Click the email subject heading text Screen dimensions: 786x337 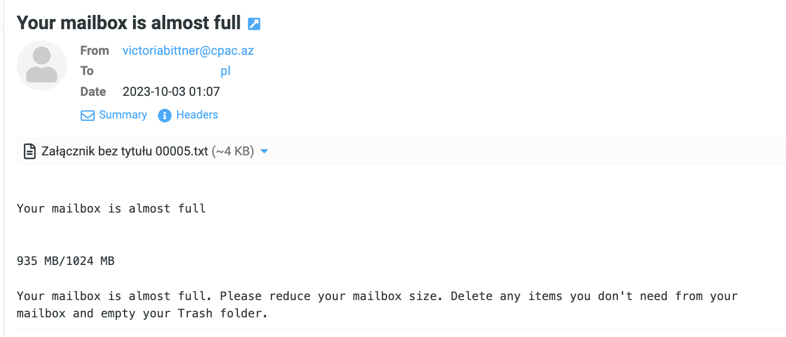129,23
